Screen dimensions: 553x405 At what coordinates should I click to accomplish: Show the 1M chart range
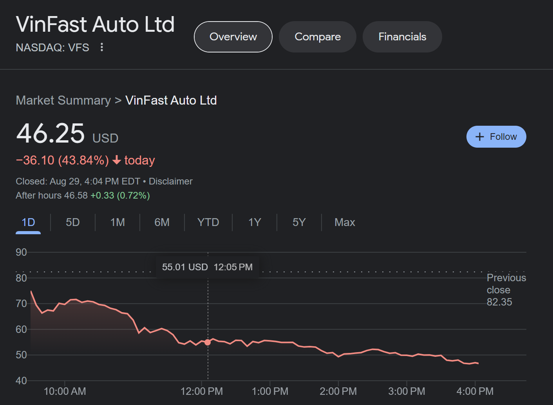pyautogui.click(x=117, y=222)
